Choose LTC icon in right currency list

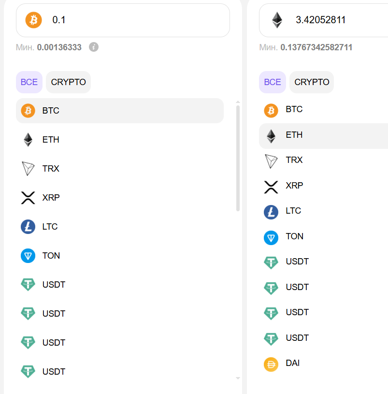271,212
